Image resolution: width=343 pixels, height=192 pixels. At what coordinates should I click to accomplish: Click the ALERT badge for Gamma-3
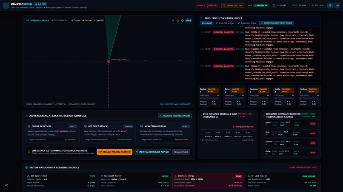tap(313, 143)
